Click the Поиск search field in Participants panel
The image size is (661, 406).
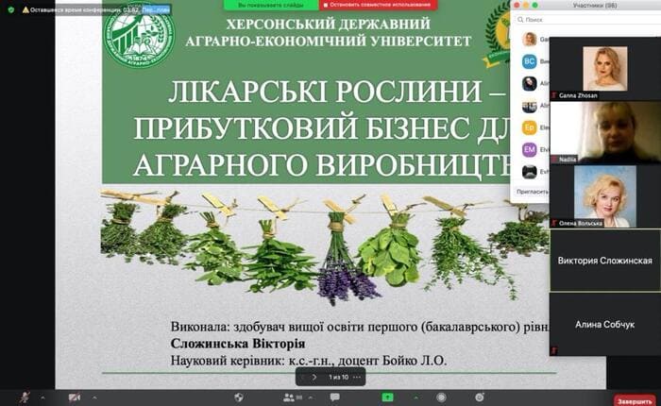587,20
